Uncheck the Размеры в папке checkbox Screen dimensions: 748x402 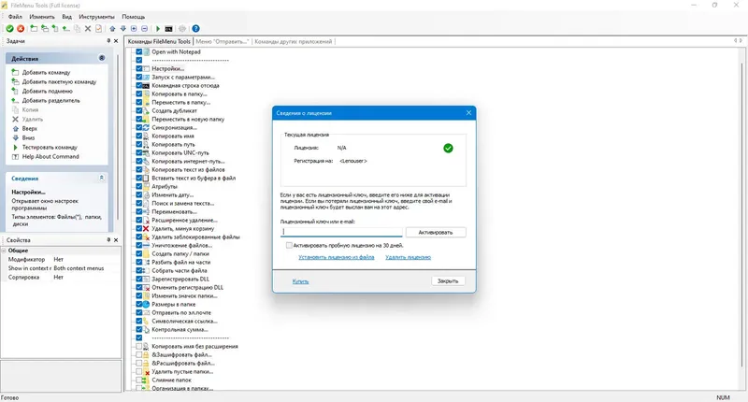click(x=139, y=304)
